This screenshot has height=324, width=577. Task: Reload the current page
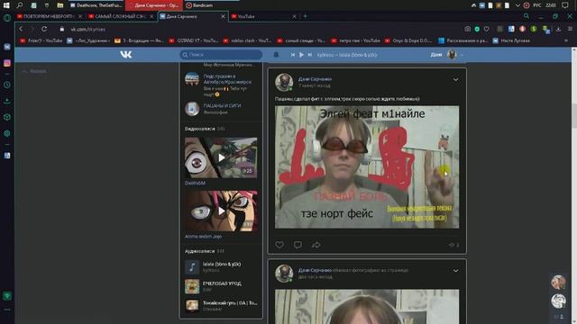(x=44, y=29)
